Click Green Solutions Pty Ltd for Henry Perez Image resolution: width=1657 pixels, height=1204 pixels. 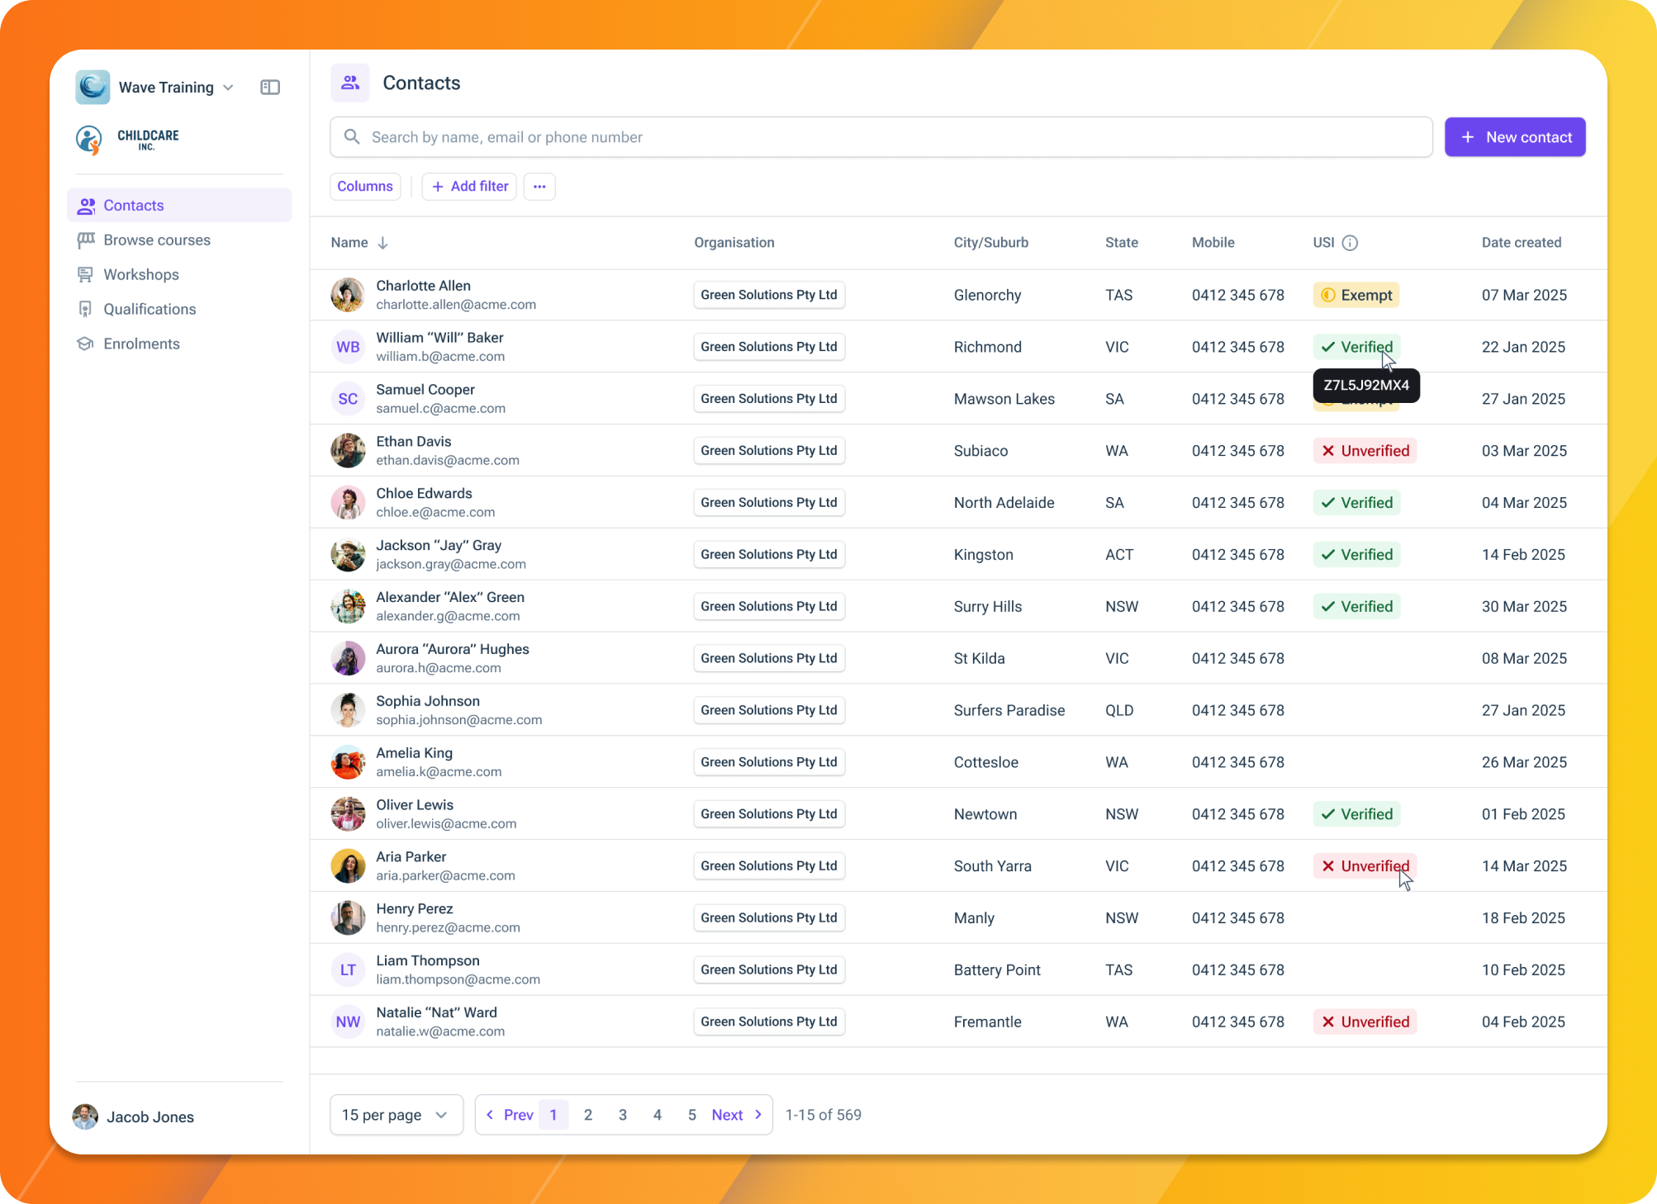coord(769,918)
